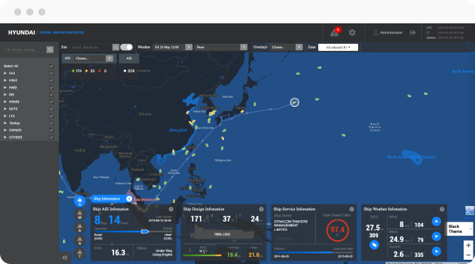Screen dimensions: 475x264
Task: Click the voyage progress slider handle
Action: click(145, 231)
